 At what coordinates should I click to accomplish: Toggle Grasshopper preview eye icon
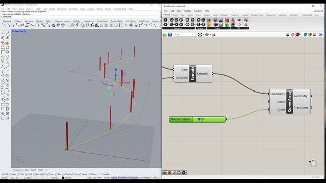(x=207, y=35)
